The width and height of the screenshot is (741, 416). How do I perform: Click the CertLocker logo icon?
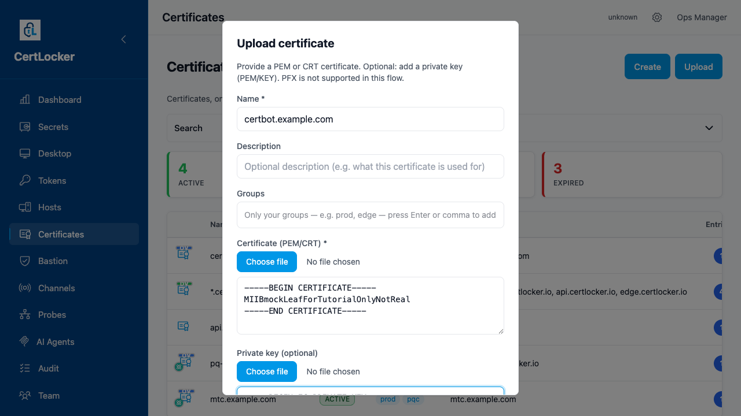(x=30, y=30)
